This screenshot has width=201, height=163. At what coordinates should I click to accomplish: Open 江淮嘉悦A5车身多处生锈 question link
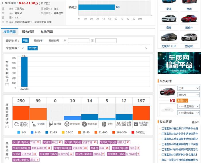click(x=179, y=134)
